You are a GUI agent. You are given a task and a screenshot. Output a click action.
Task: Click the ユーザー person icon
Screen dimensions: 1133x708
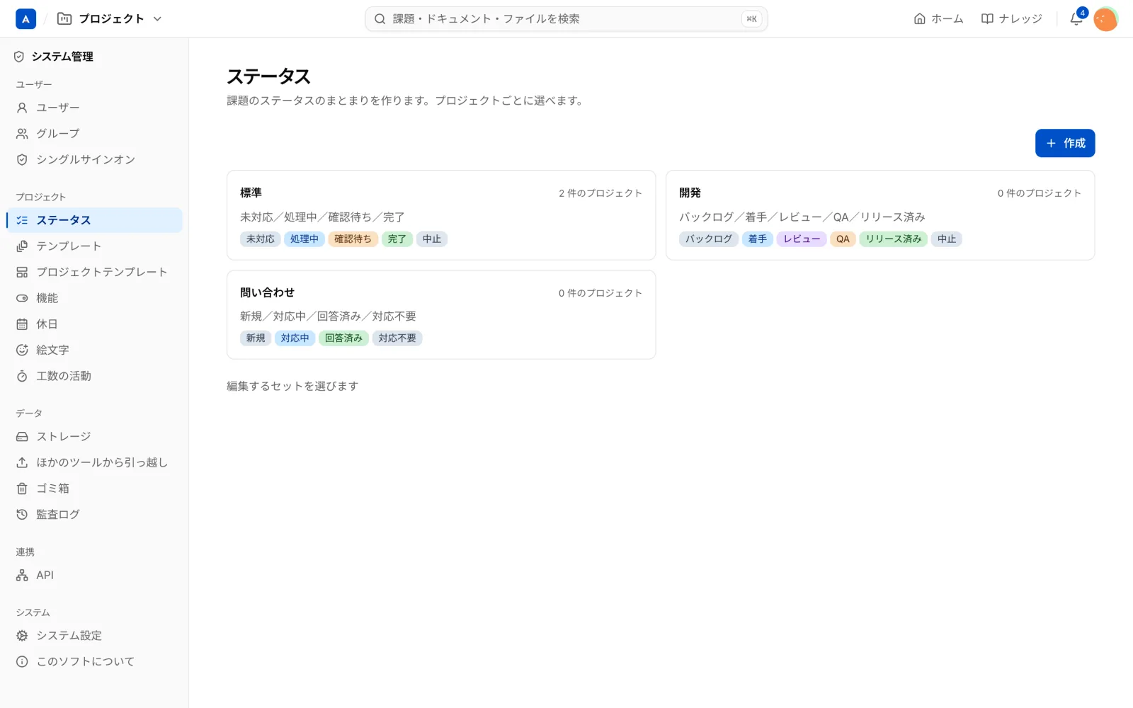22,108
